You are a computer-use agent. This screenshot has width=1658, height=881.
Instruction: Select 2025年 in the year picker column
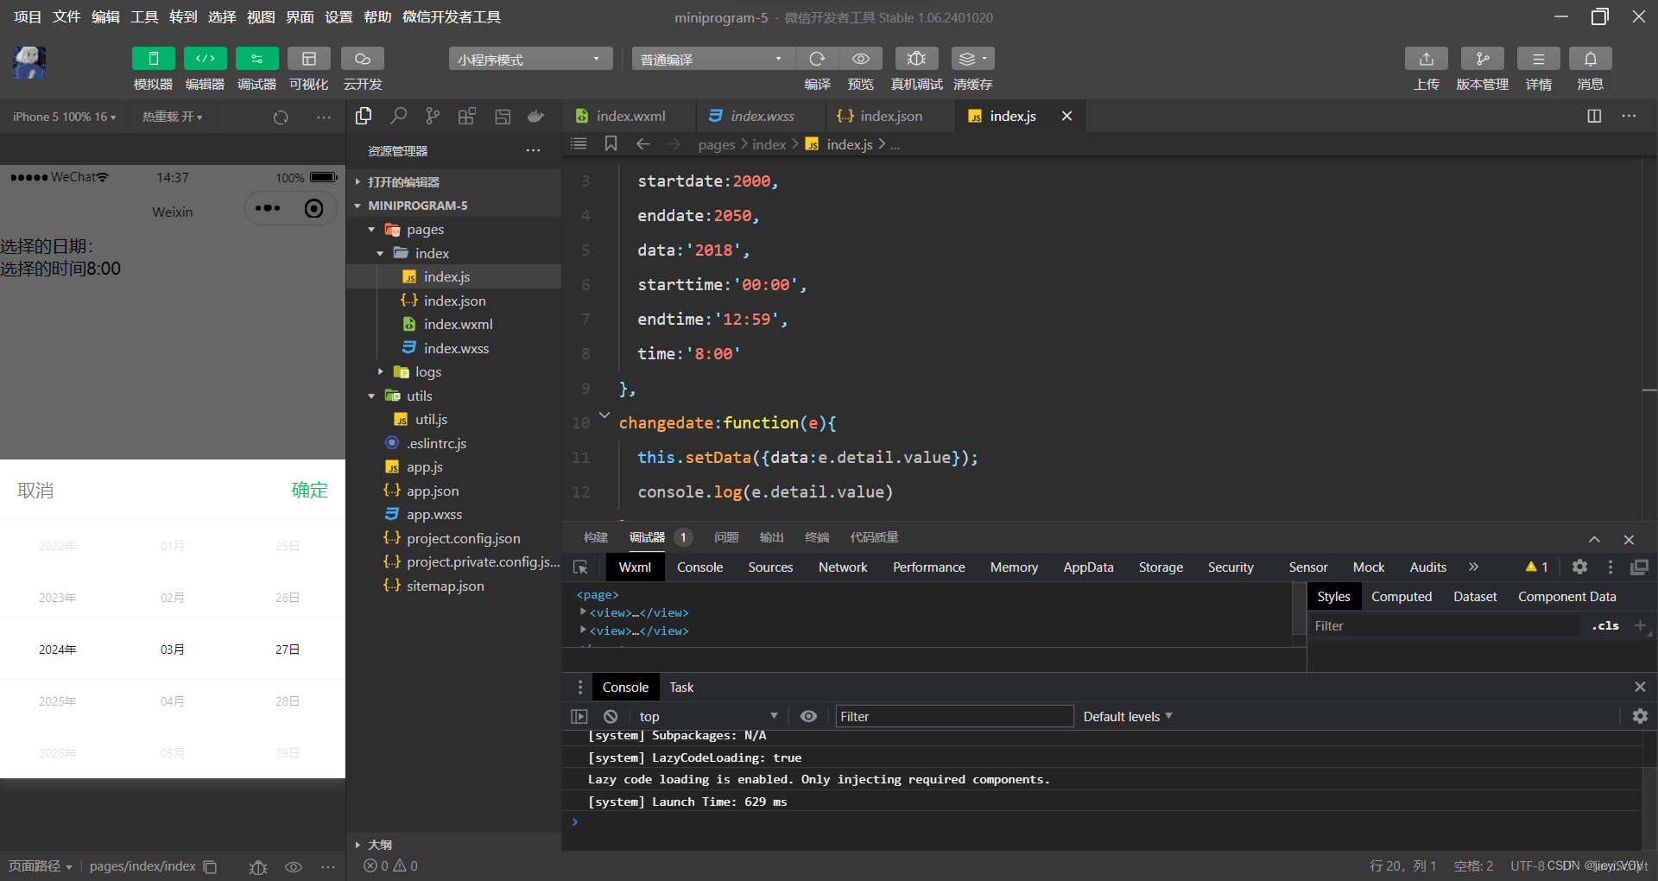(57, 701)
